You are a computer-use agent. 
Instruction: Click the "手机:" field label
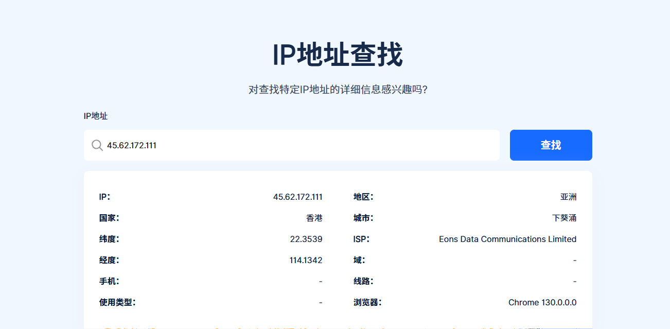click(109, 281)
